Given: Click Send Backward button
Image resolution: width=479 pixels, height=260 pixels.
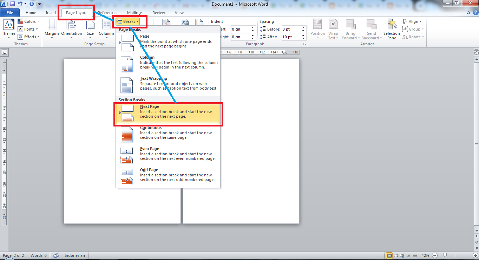Looking at the screenshot, I should [371, 29].
